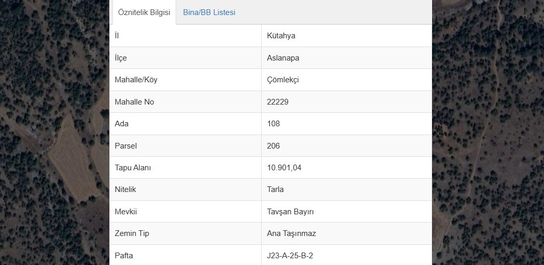Click the Ada value 108
The image size is (544, 265).
point(274,124)
